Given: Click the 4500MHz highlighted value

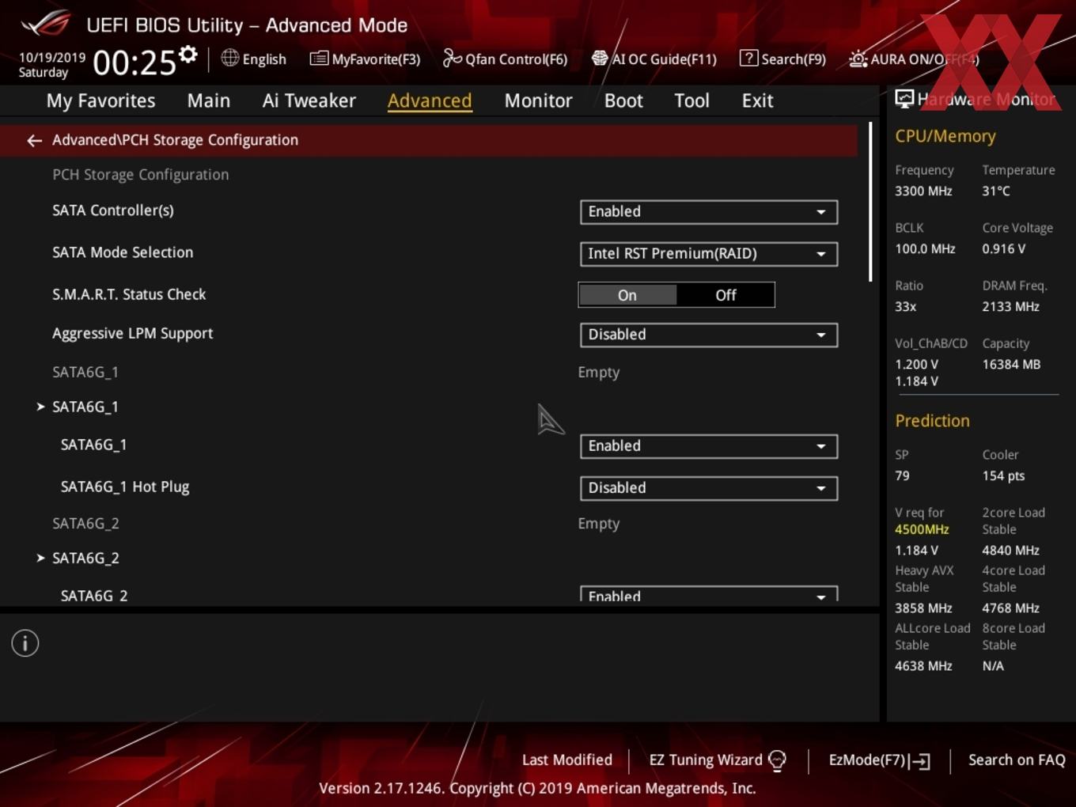Looking at the screenshot, I should 922,529.
